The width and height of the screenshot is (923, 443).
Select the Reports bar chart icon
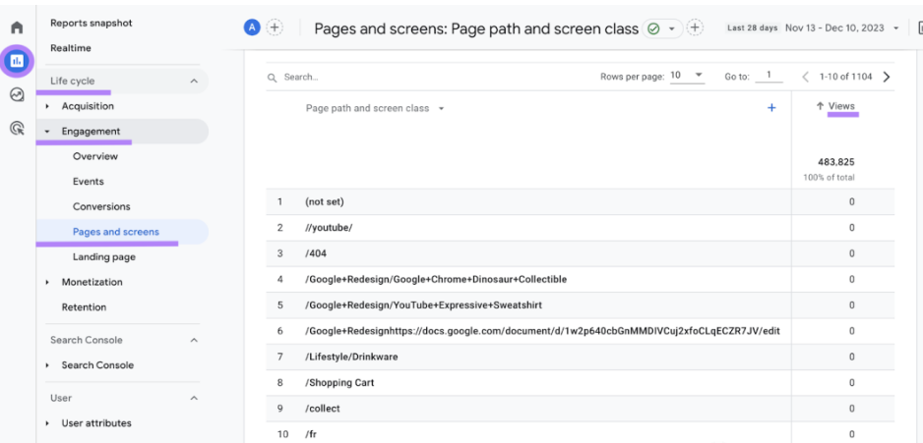click(x=17, y=61)
